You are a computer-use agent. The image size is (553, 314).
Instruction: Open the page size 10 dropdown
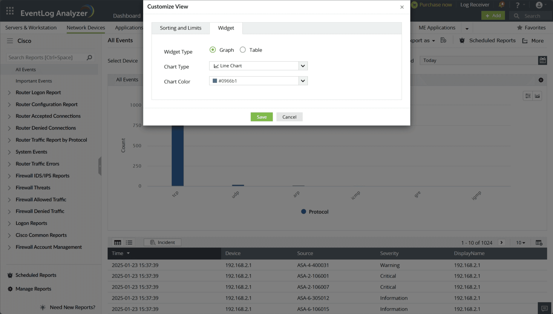tap(520, 243)
